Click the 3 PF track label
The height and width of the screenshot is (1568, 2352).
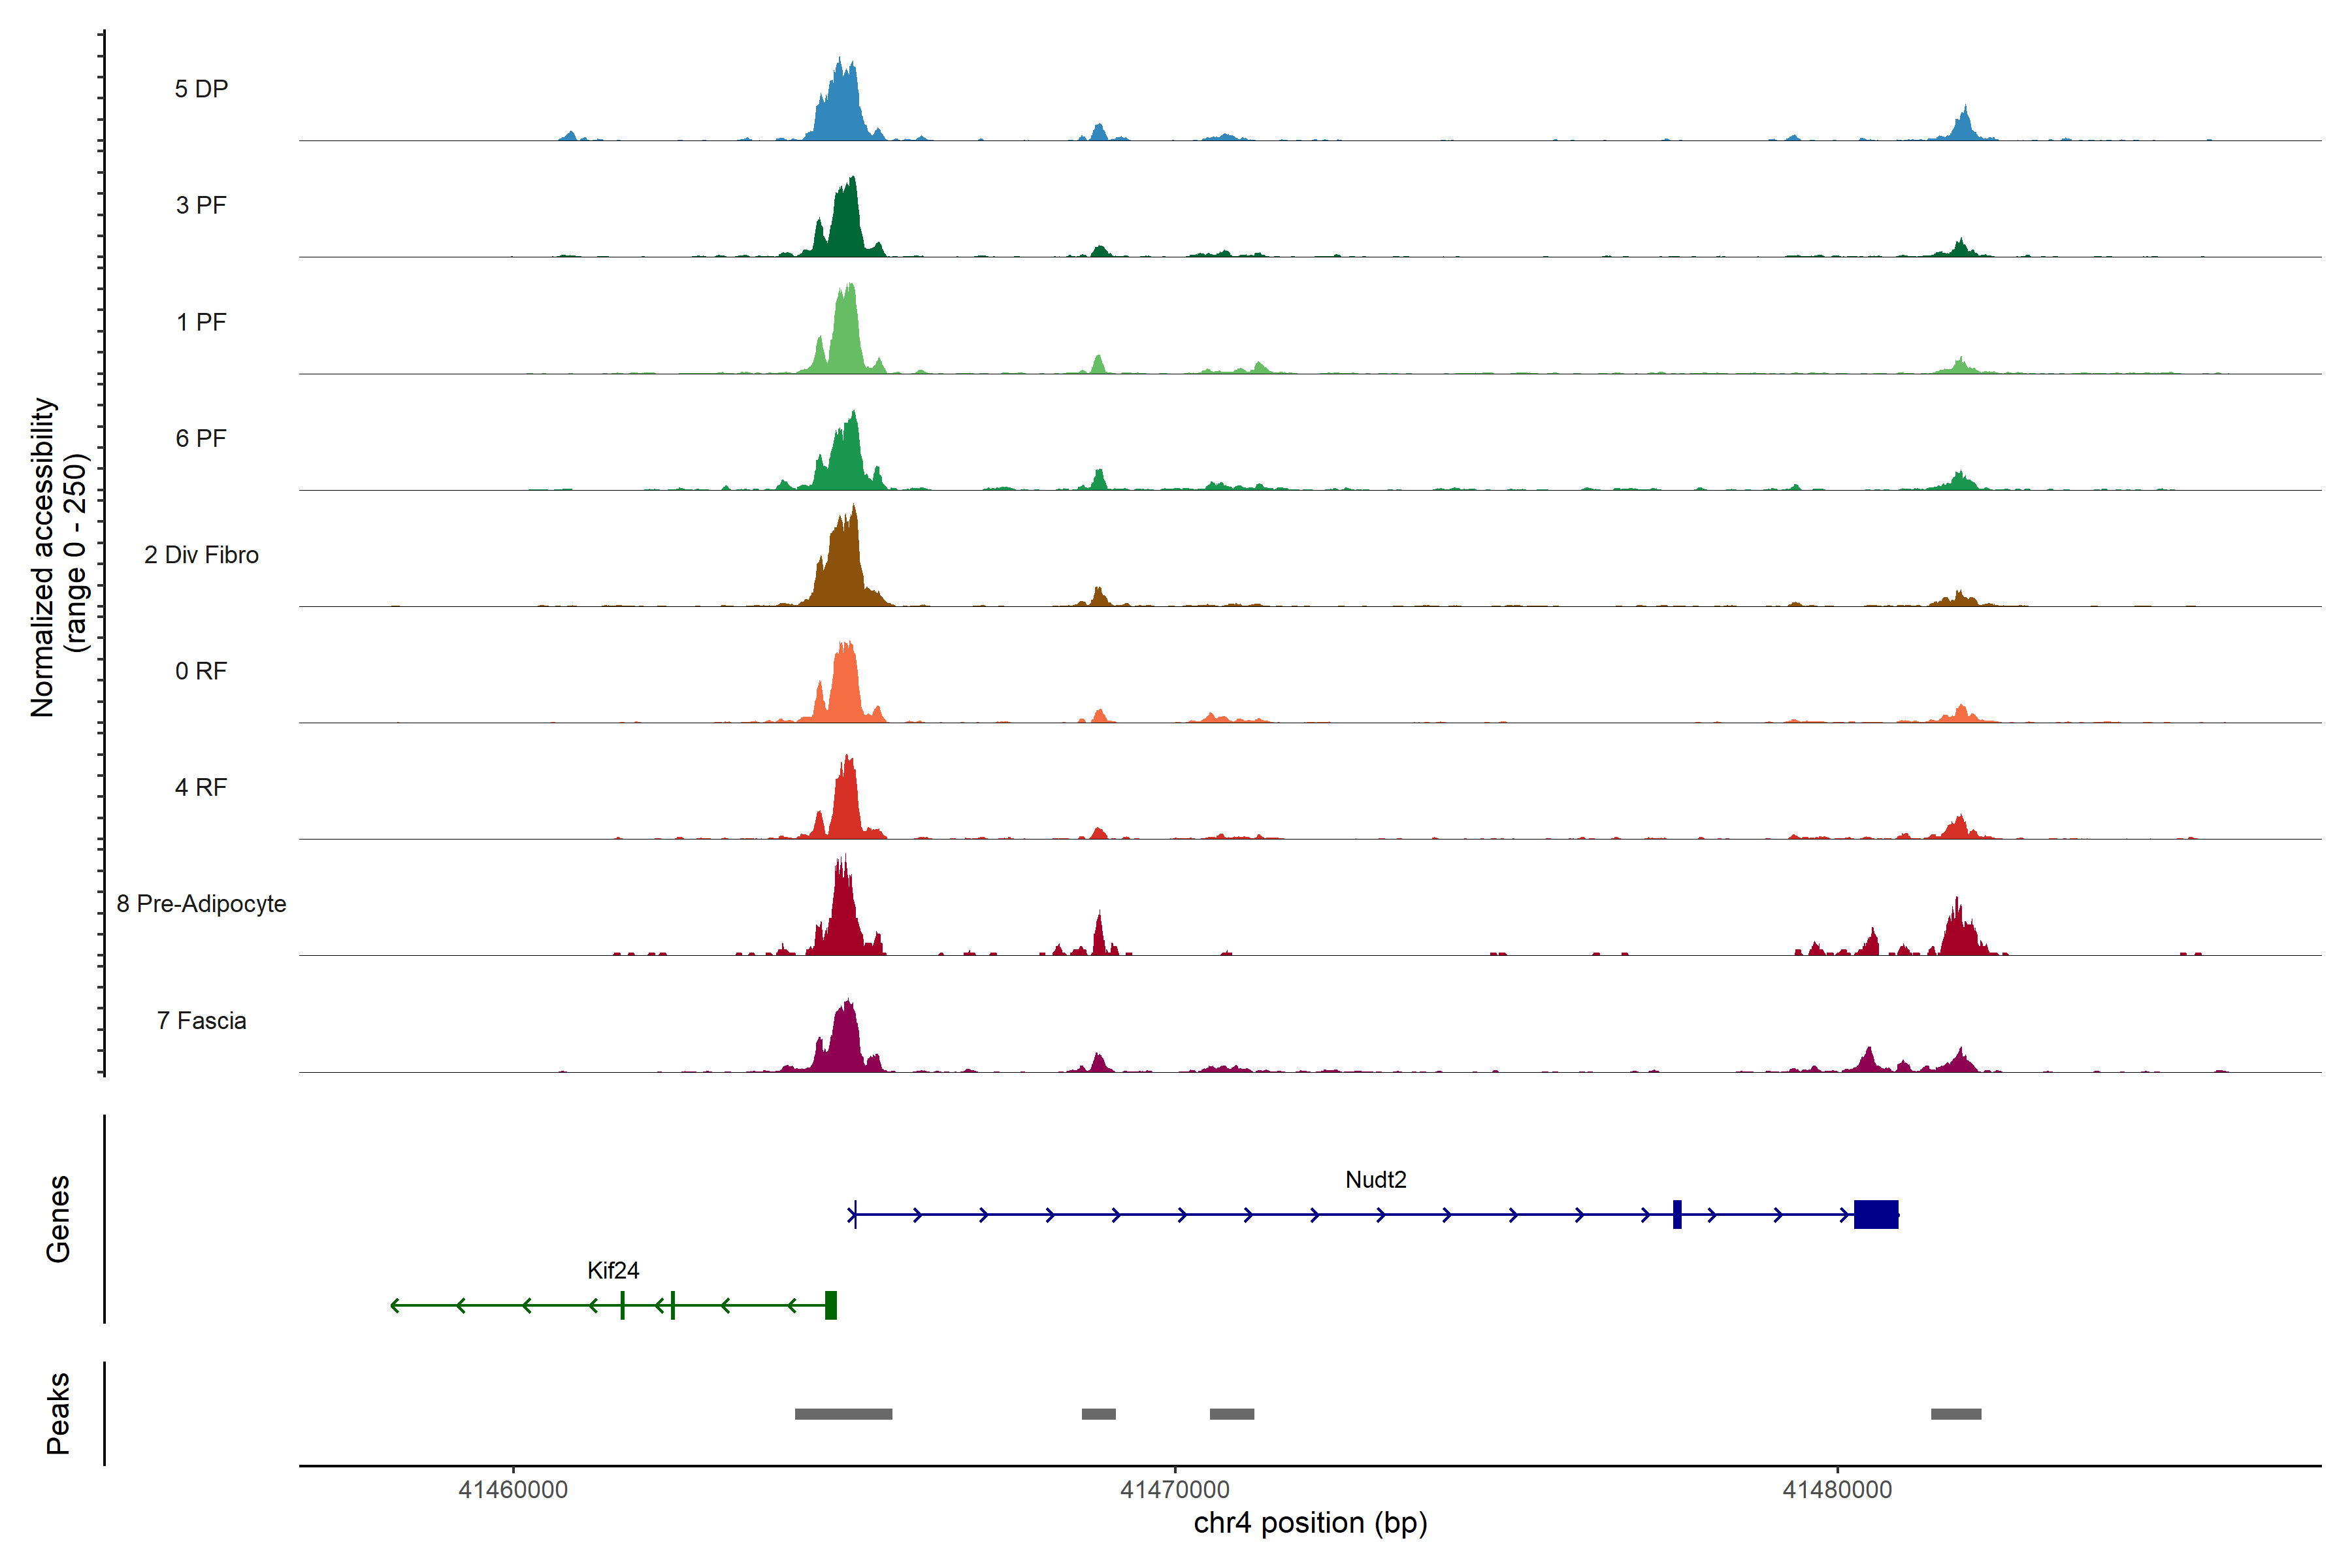(201, 205)
